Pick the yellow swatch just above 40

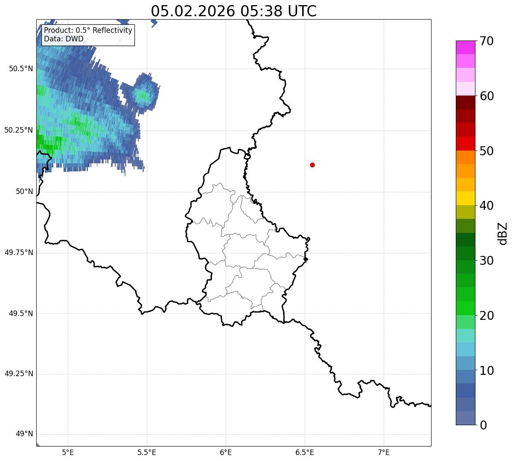pos(465,198)
